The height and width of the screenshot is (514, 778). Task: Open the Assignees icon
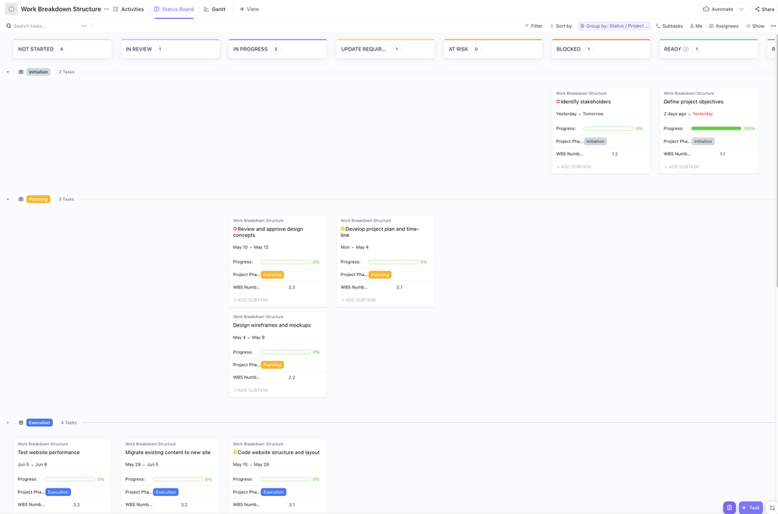[x=713, y=25]
